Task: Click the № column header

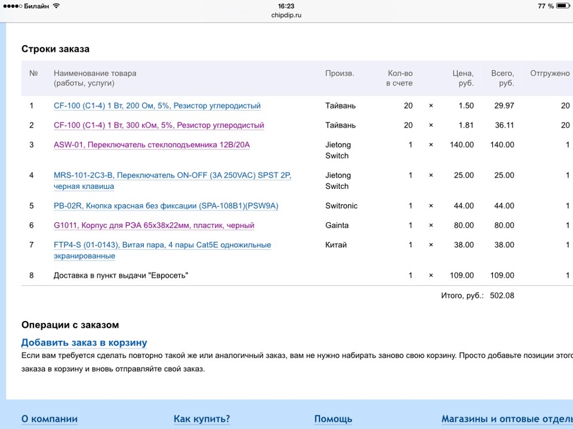Action: pyautogui.click(x=33, y=73)
